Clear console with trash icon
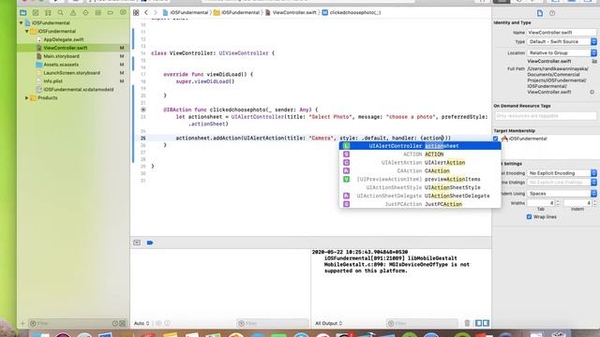Screen dimensions: 600x337 467,323
